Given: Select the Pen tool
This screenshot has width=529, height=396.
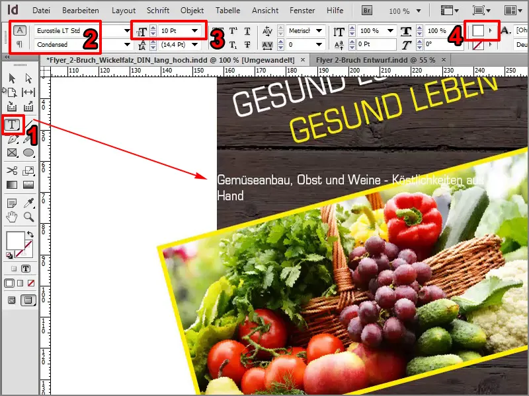Looking at the screenshot, I should point(12,139).
